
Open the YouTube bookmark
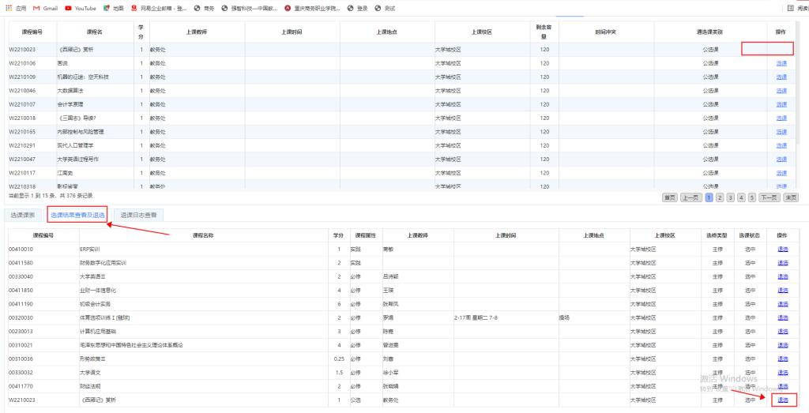click(80, 8)
